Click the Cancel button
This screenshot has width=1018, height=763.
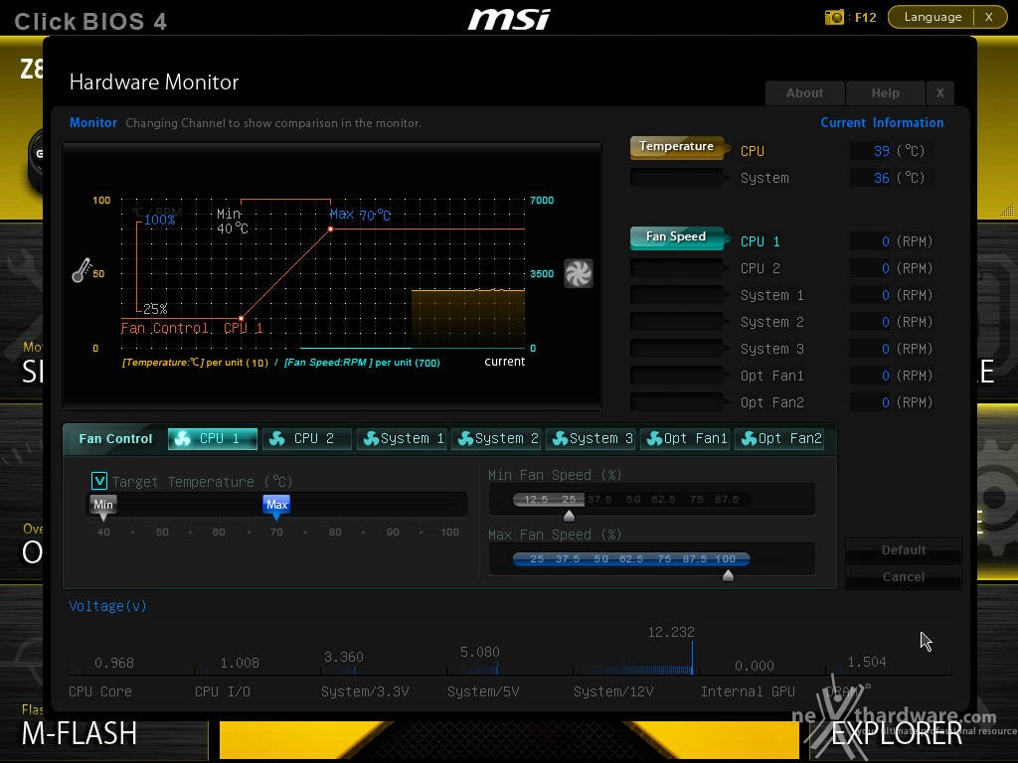pyautogui.click(x=903, y=577)
